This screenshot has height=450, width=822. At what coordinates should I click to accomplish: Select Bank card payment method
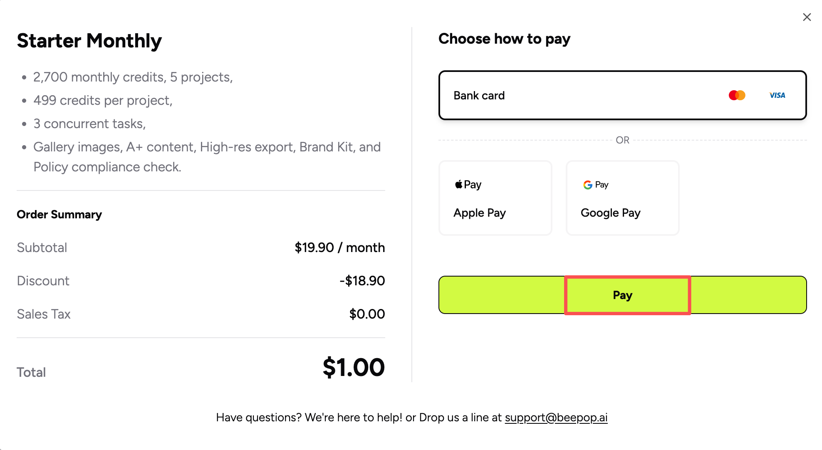[x=622, y=95]
